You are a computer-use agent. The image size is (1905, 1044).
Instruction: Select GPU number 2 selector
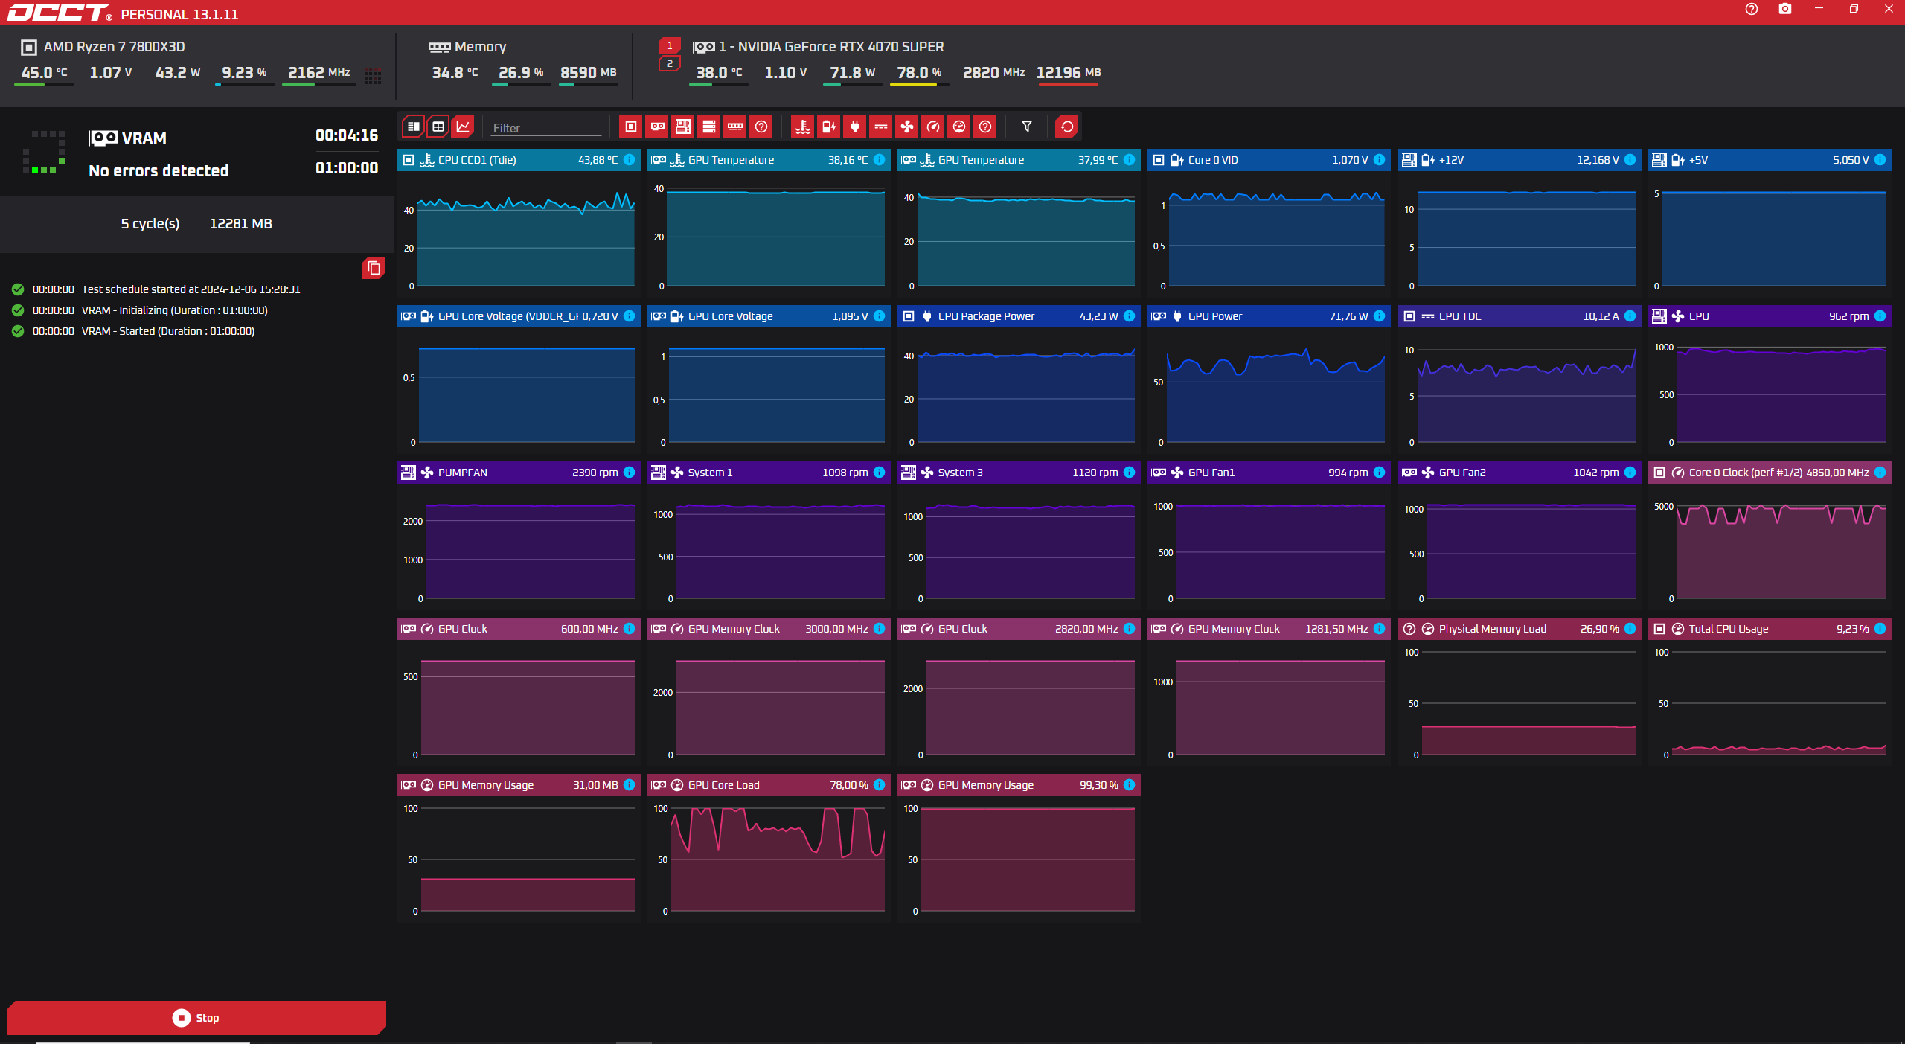point(670,64)
